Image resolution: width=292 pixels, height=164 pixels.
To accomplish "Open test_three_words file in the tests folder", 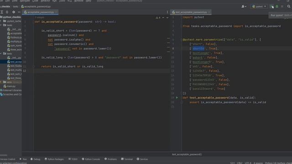I will 15,78.
